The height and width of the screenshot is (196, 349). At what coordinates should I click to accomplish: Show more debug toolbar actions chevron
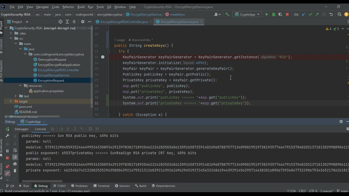[x=7, y=180]
